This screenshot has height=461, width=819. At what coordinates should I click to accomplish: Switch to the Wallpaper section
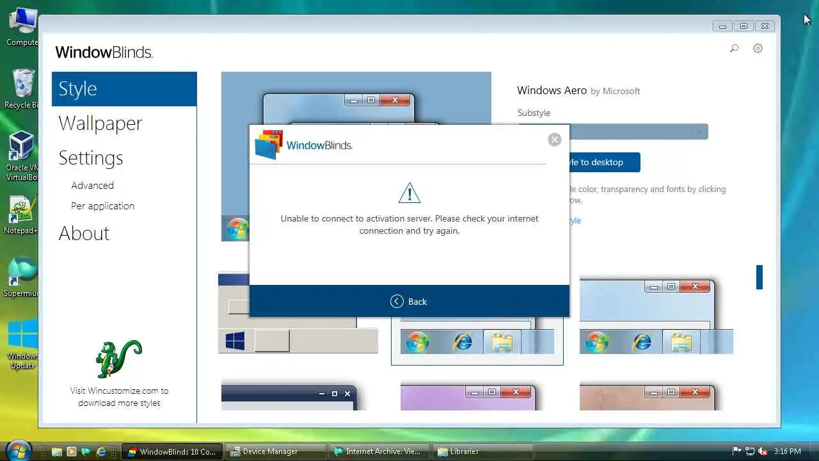point(100,123)
